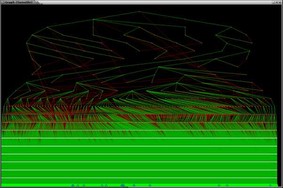Select the far-left node on the third graph level
The image size is (283, 188).
pos(47,27)
